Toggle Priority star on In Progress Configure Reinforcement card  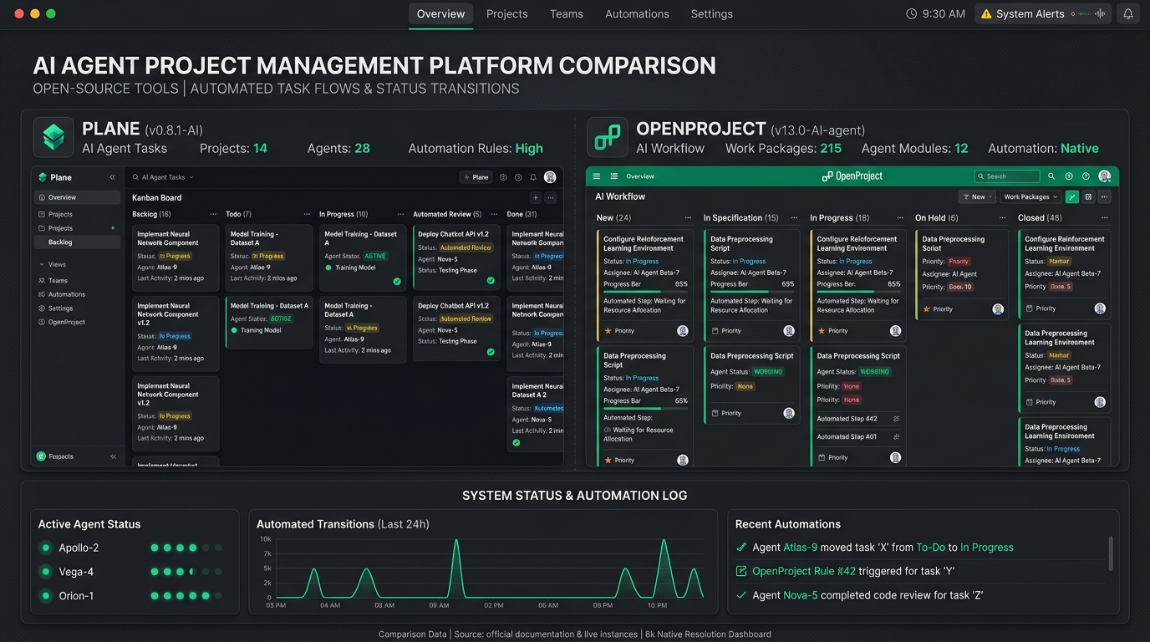(821, 331)
